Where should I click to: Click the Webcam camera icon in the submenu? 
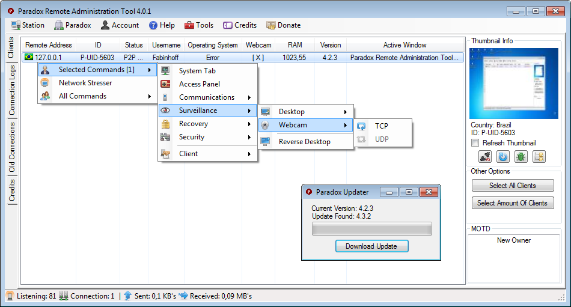tap(266, 125)
